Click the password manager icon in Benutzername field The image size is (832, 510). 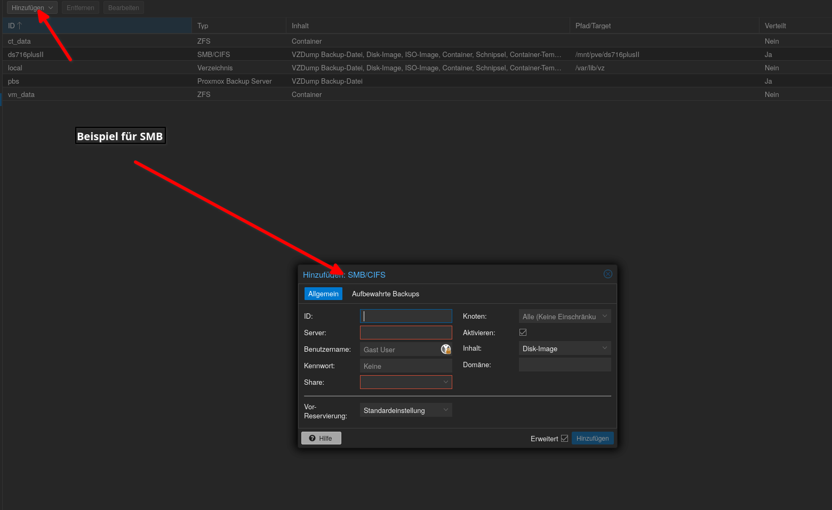(446, 349)
